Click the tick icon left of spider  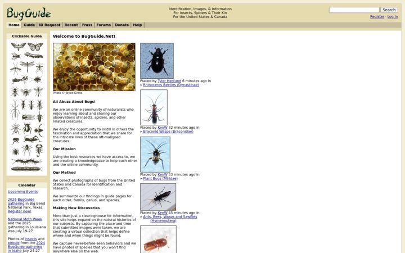click(x=16, y=152)
